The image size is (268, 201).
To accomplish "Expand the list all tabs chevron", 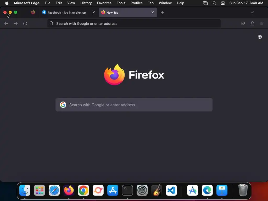I will coord(252,12).
